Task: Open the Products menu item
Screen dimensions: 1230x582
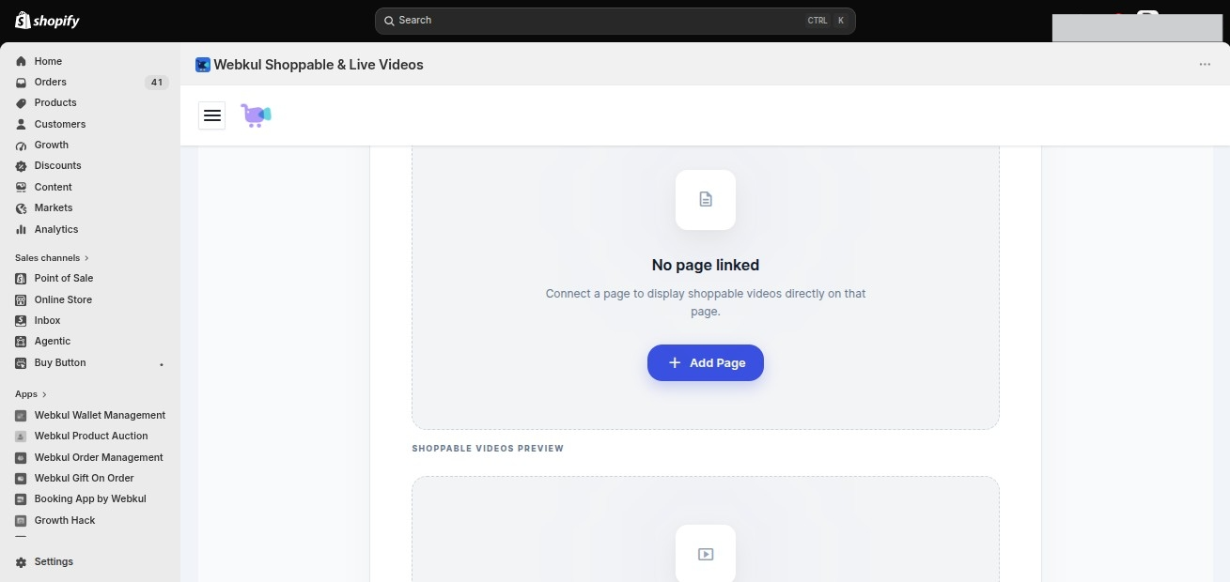Action: point(55,102)
